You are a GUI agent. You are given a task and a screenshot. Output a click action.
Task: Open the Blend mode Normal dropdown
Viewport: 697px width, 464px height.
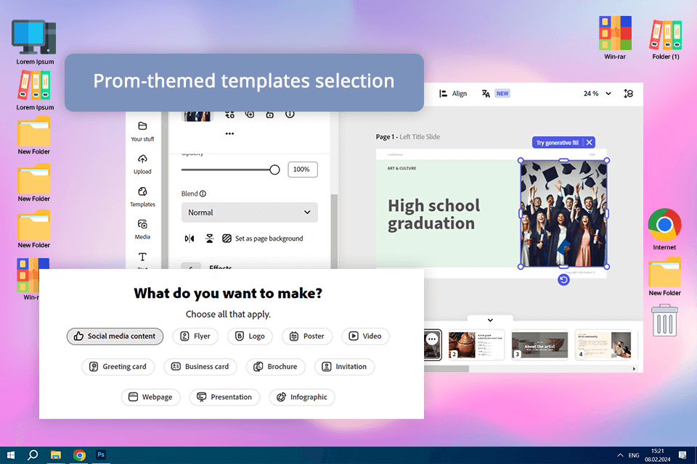pos(249,212)
